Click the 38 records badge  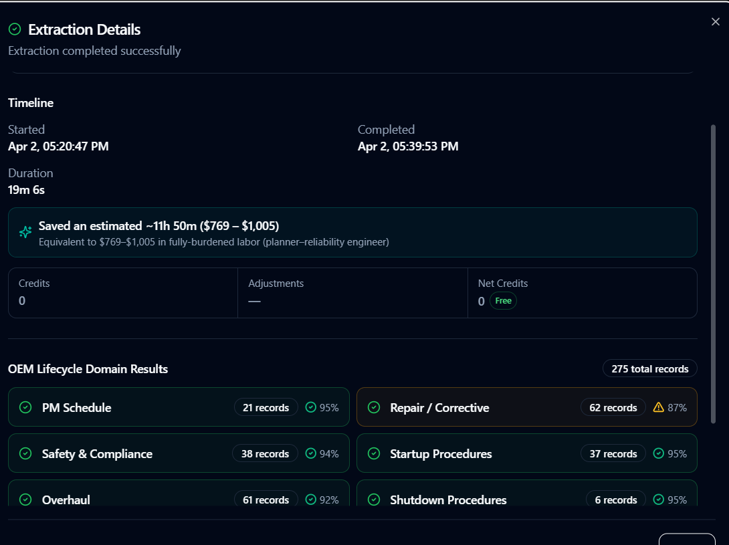[x=265, y=453]
